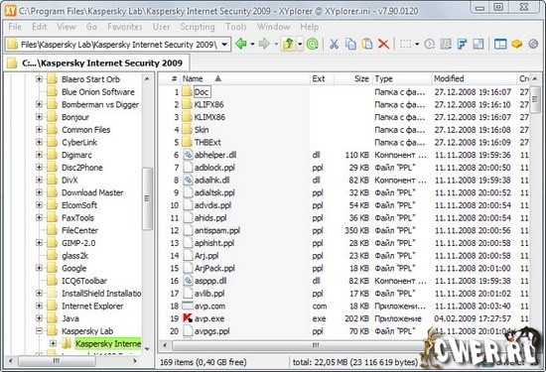Click the green Refresh/hotlist spiral icon

pos(313,45)
